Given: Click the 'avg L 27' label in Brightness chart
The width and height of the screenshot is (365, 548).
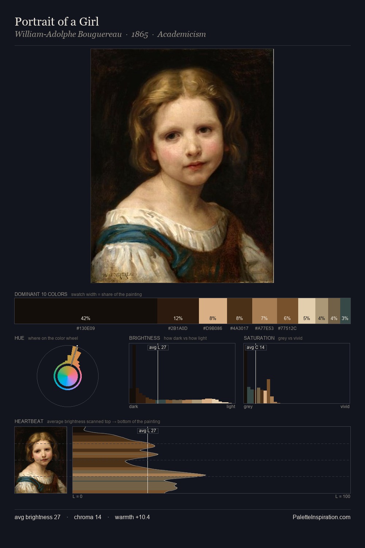Looking at the screenshot, I should click(158, 347).
